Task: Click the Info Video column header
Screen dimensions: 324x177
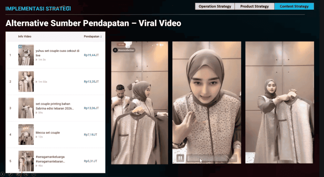Action: coord(25,36)
